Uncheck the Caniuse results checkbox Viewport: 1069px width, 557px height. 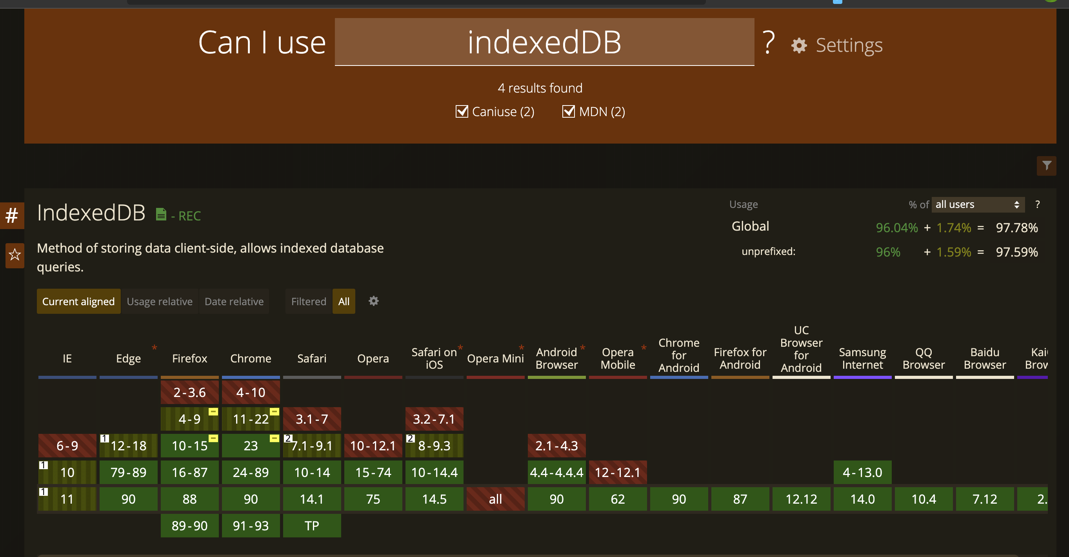tap(462, 111)
